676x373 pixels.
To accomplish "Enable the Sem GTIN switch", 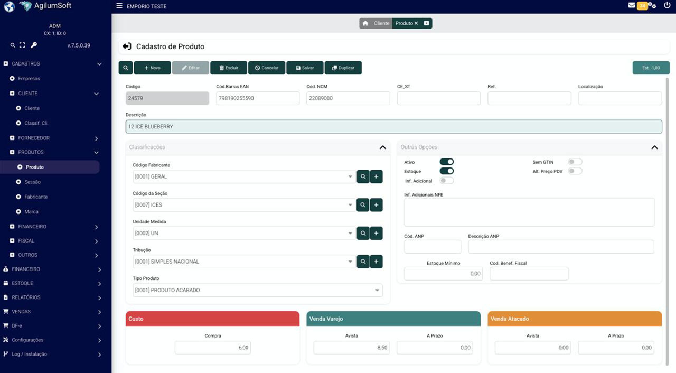I will tap(575, 162).
